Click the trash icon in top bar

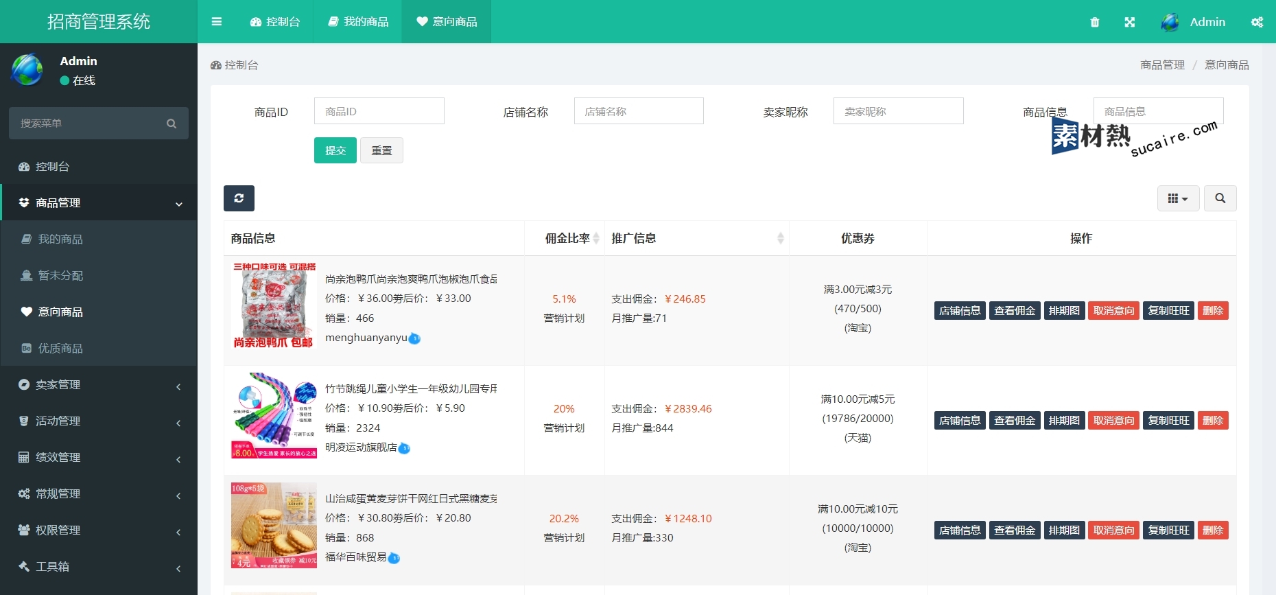tap(1095, 22)
